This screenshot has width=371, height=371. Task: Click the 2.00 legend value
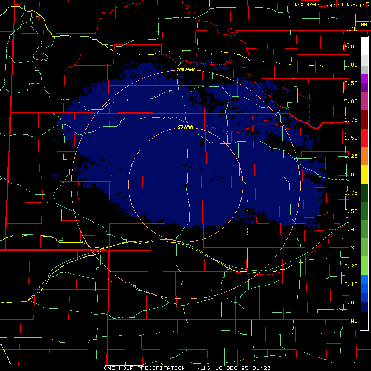(x=351, y=101)
